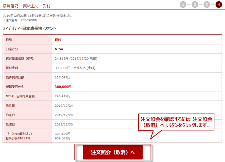Click 発注日 value 2019/12/24
225x162 pixels.
64,106
